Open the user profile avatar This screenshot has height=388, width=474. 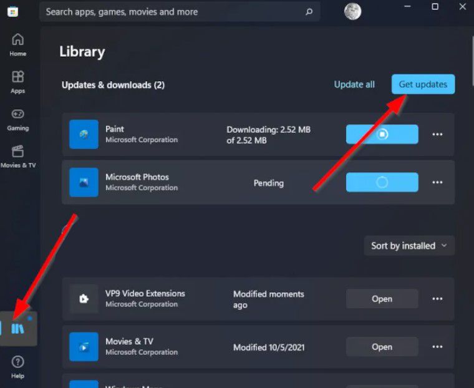tap(352, 11)
